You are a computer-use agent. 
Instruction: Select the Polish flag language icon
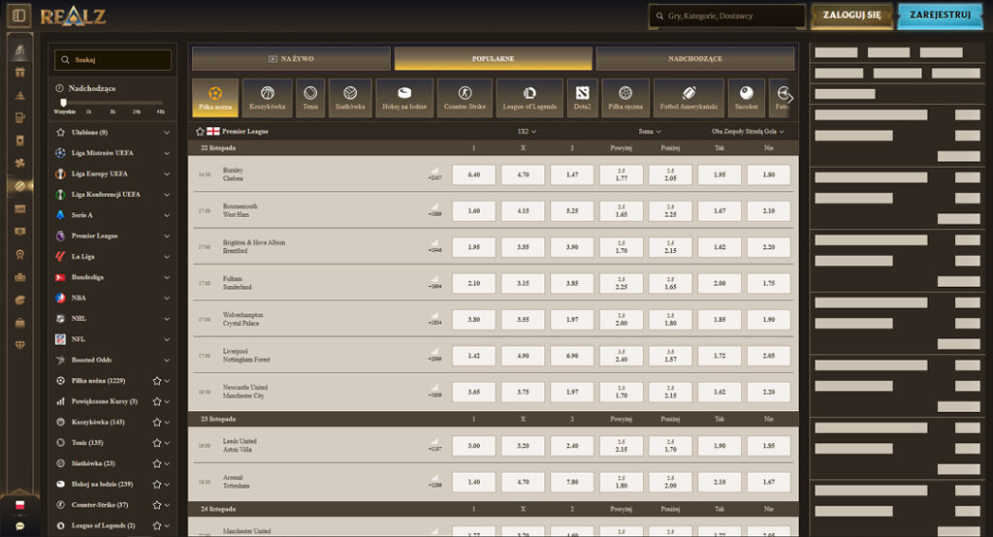[19, 505]
